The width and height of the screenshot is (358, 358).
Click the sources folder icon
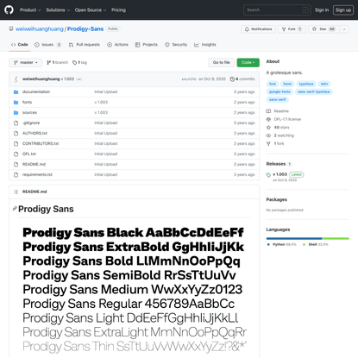pyautogui.click(x=16, y=112)
